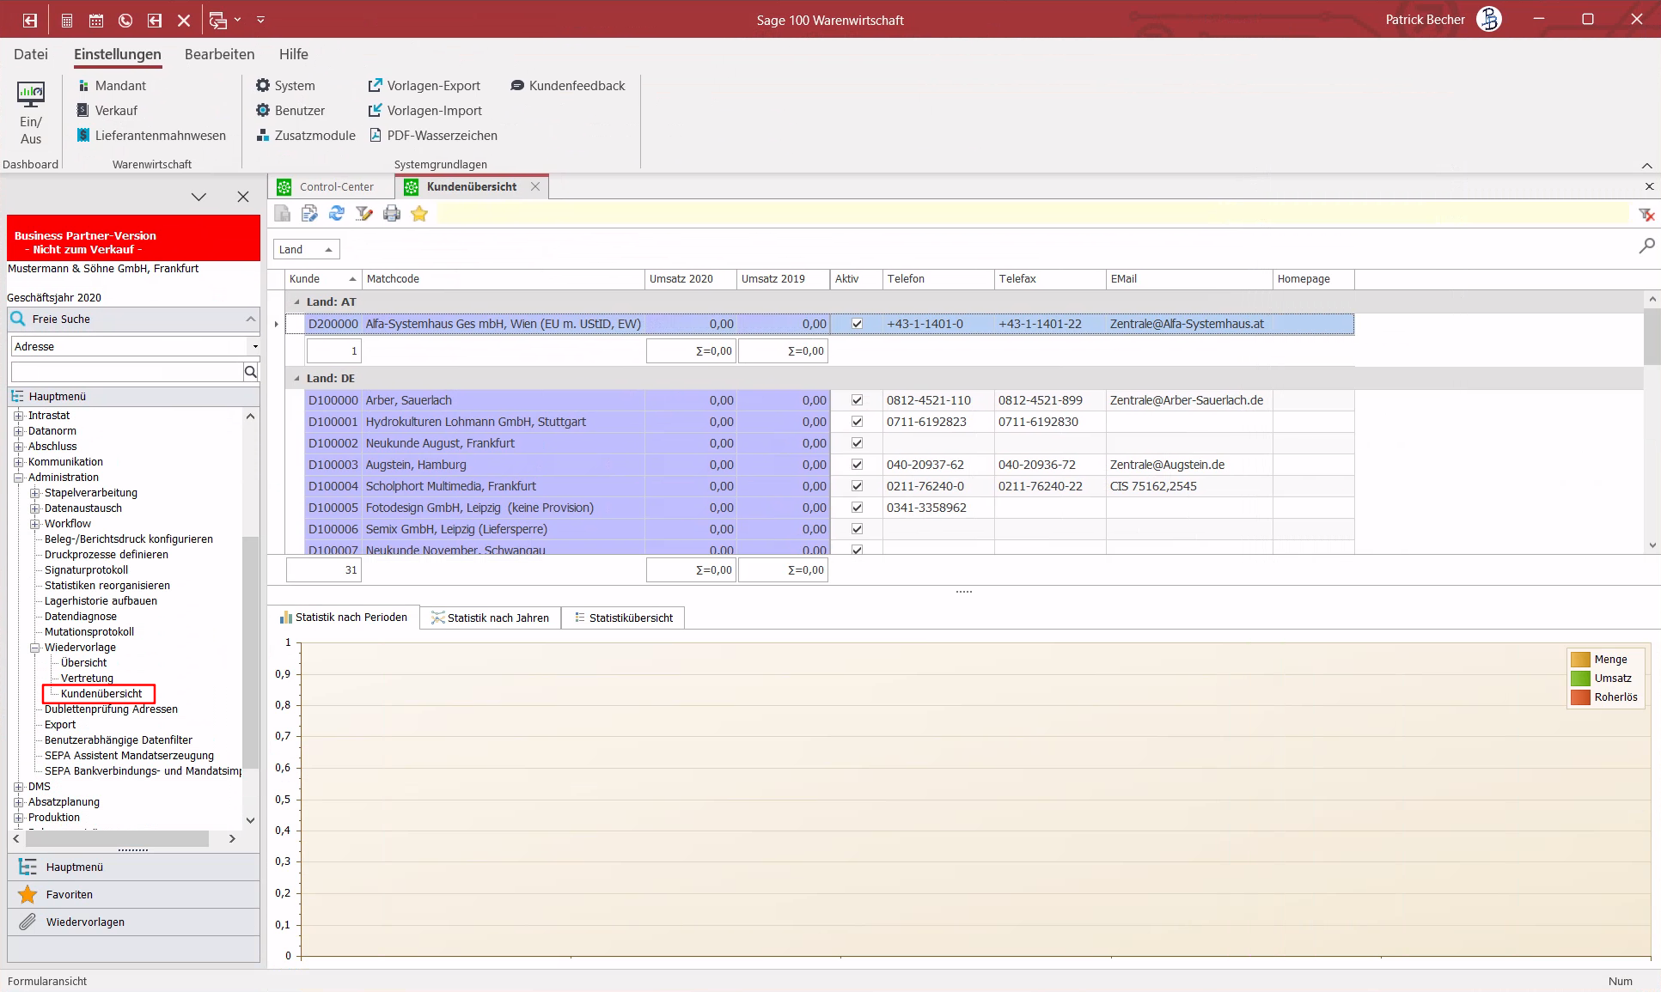Click the sidebar search text field
The image size is (1661, 992).
pos(127,372)
